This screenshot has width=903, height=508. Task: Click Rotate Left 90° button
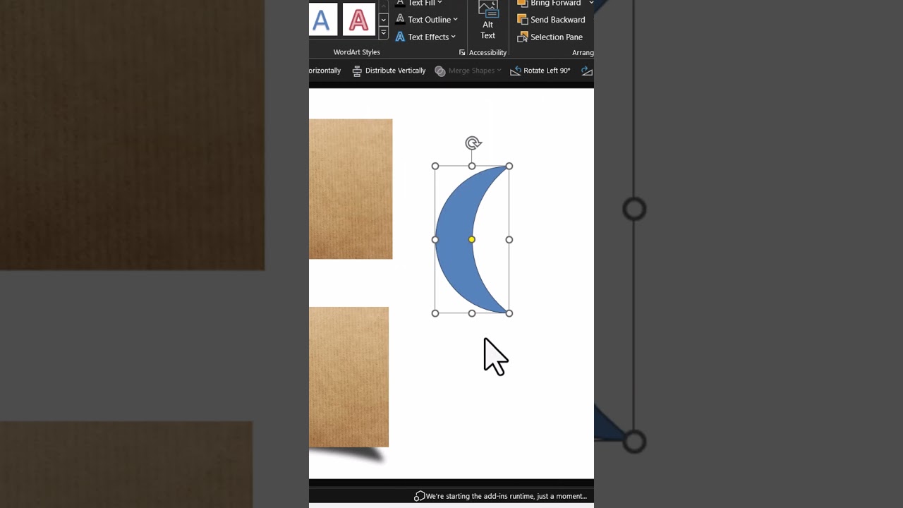click(x=540, y=71)
